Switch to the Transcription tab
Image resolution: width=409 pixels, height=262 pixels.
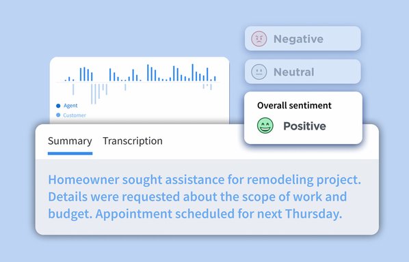133,141
